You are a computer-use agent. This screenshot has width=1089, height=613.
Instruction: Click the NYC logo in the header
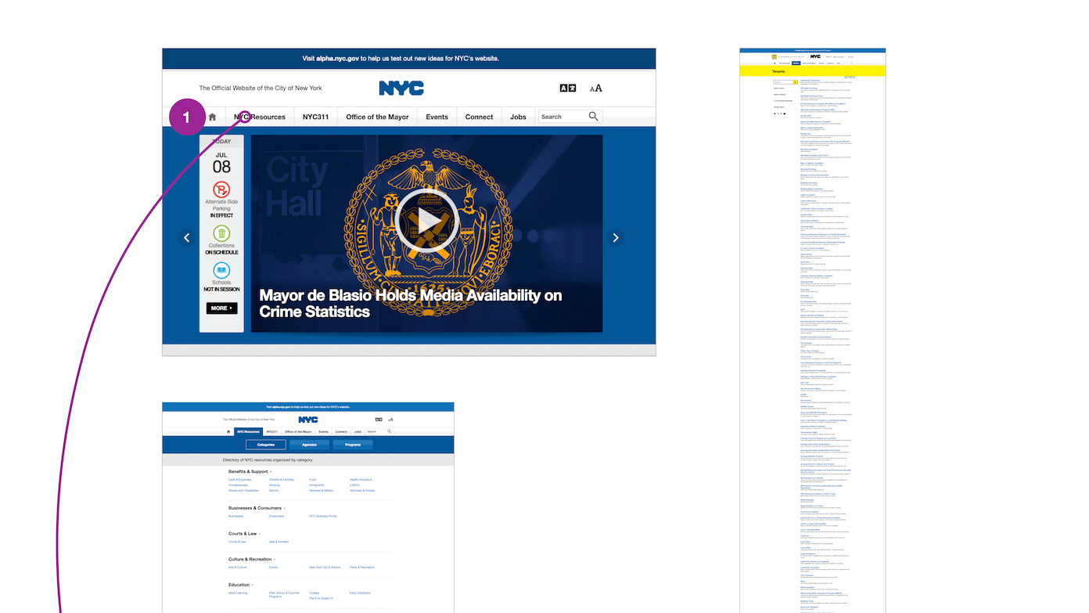click(x=401, y=88)
